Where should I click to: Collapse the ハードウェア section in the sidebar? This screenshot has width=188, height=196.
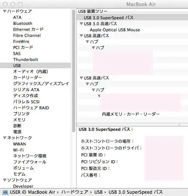tap(5, 11)
